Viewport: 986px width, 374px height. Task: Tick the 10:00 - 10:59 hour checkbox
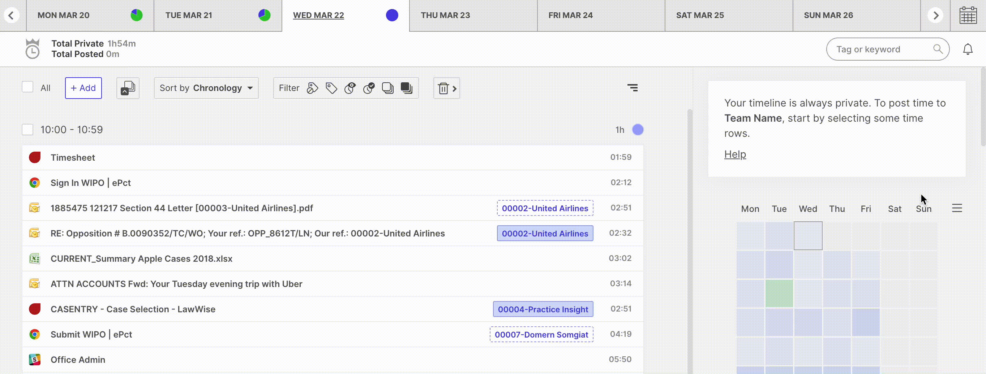tap(27, 130)
